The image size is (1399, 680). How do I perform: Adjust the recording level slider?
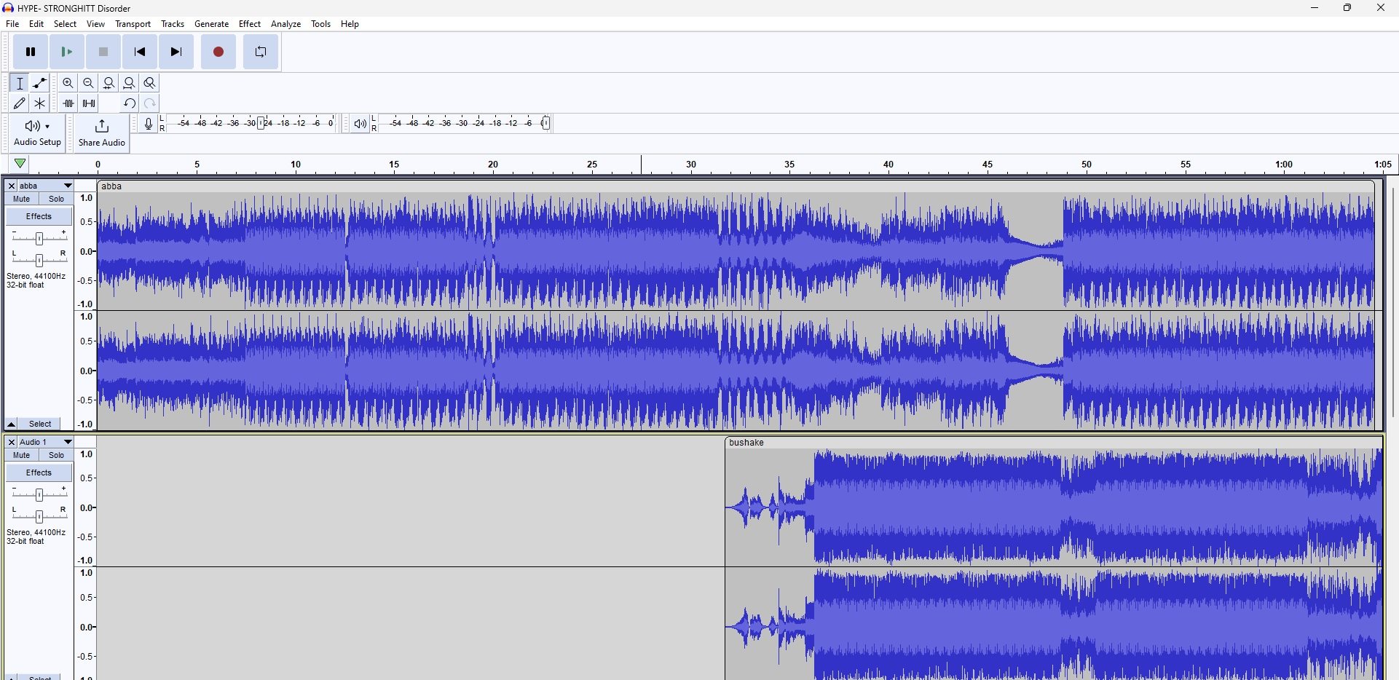(x=261, y=124)
